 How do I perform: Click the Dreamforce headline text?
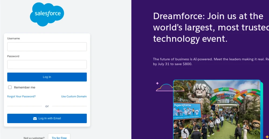click(211, 27)
